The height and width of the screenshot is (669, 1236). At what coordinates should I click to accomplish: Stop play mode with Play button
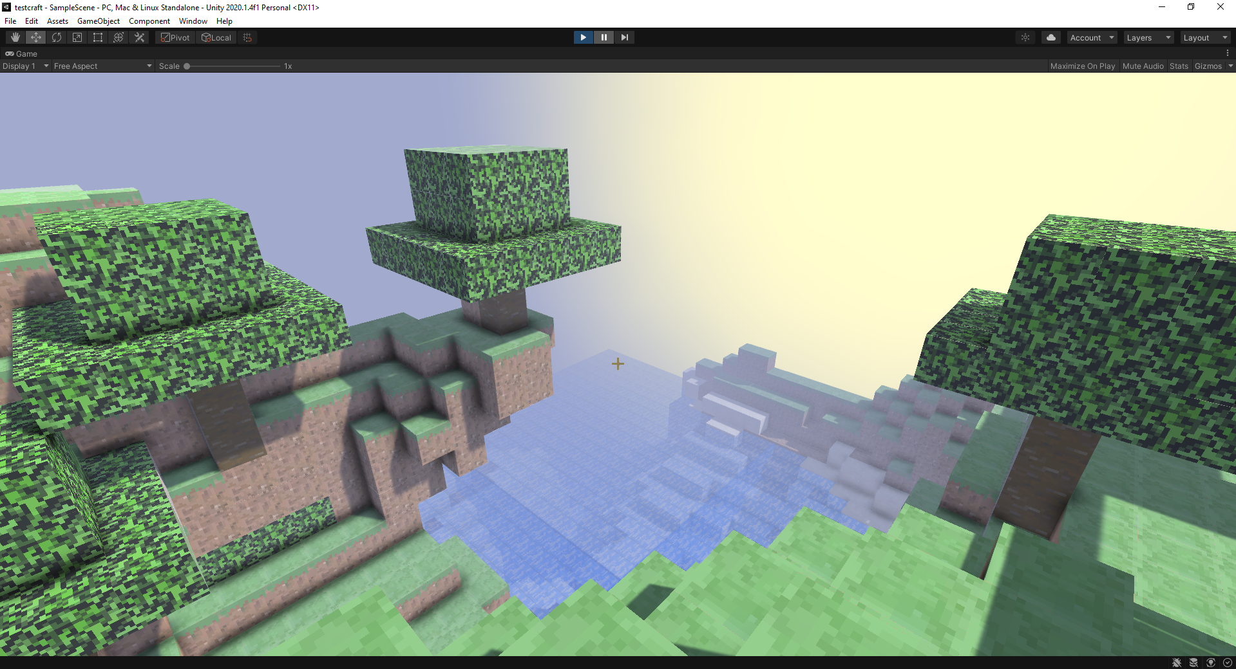click(583, 37)
